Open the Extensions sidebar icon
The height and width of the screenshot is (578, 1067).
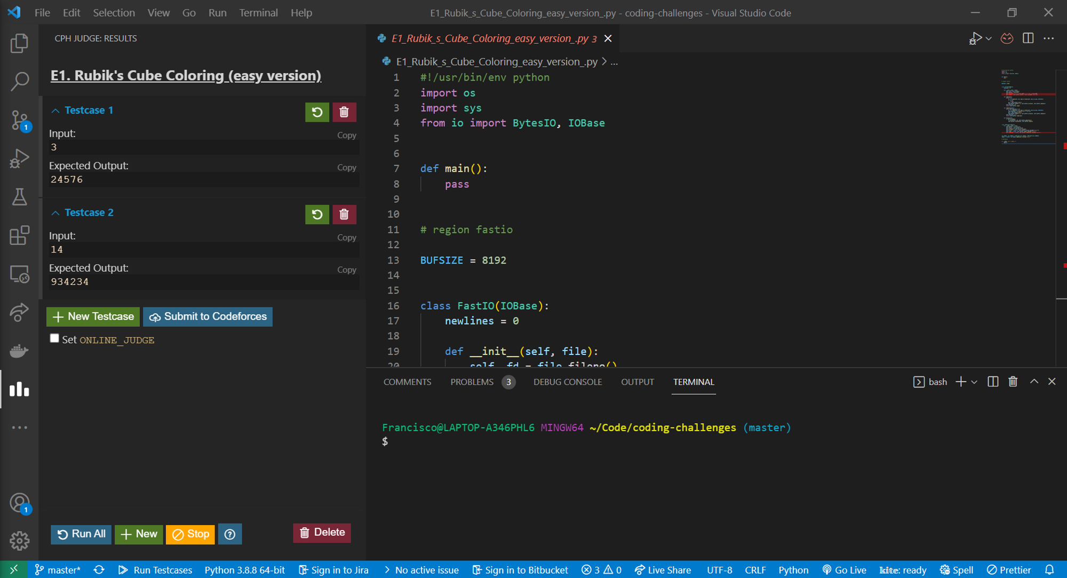tap(19, 235)
